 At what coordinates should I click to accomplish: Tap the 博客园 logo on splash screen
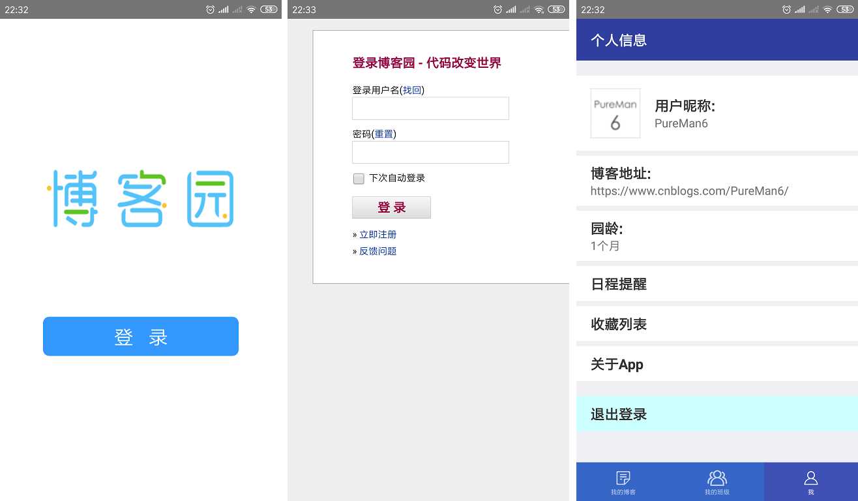[141, 198]
